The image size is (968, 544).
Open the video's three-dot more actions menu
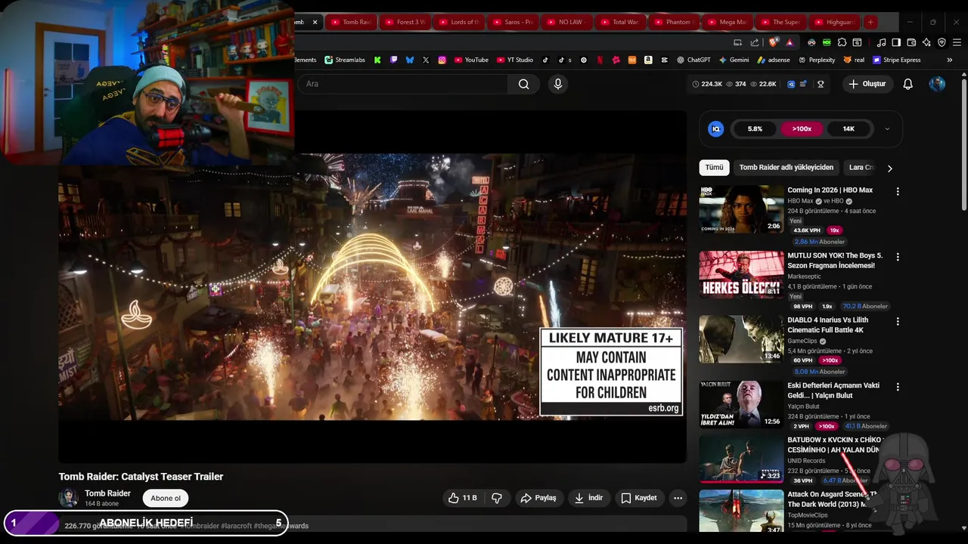[x=678, y=498]
